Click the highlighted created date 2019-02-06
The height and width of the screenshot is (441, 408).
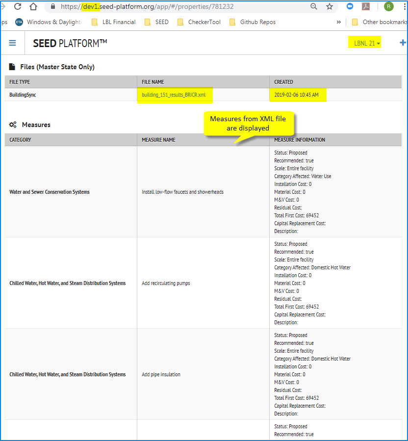[298, 94]
